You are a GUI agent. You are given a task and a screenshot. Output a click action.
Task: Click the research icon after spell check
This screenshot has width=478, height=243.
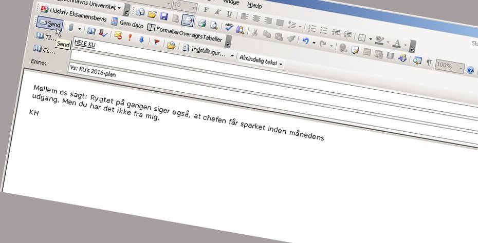pos(240,29)
